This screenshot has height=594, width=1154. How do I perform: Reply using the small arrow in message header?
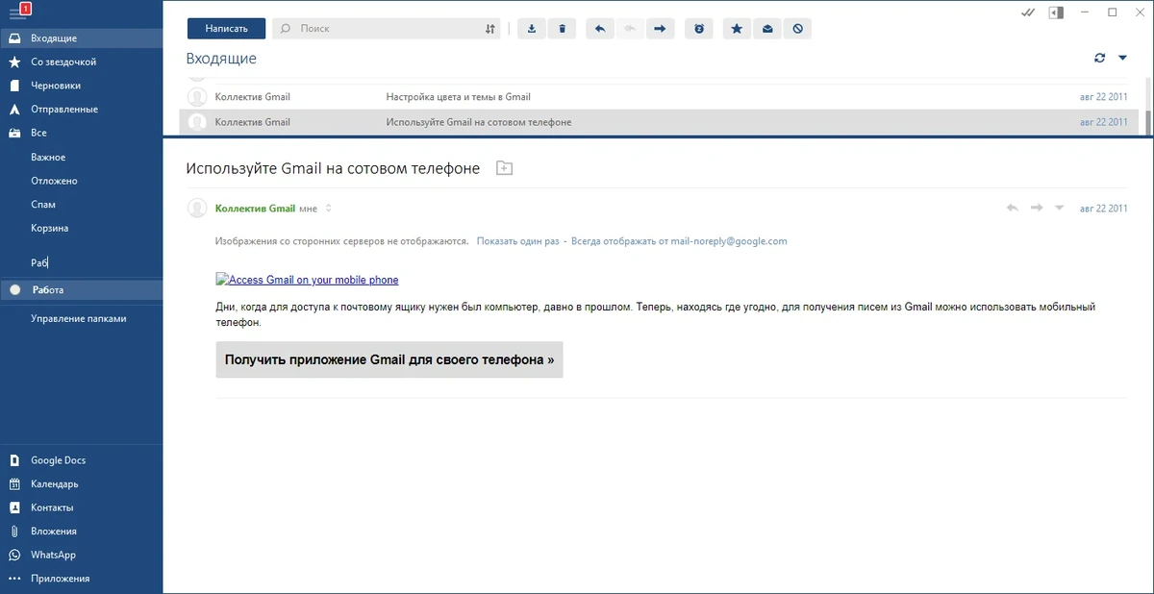point(1012,208)
